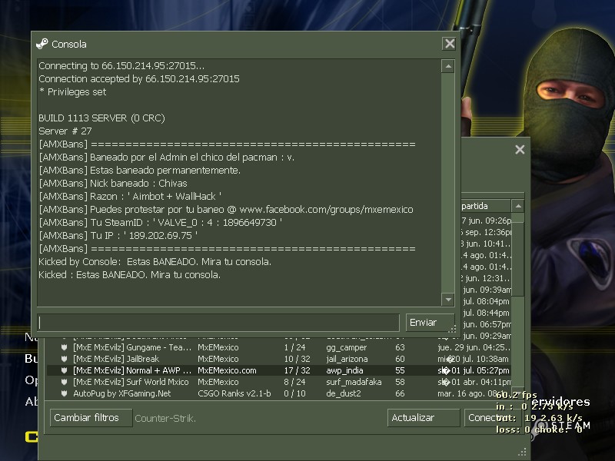615x461 pixels.
Task: Click the shield icon on the AutoPug row
Action: pos(64,393)
